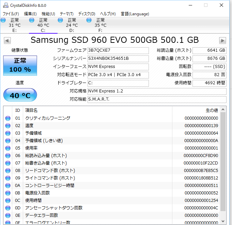232x225 pixels.
Task: Click power-on count value 82 回
Action: click(x=210, y=75)
